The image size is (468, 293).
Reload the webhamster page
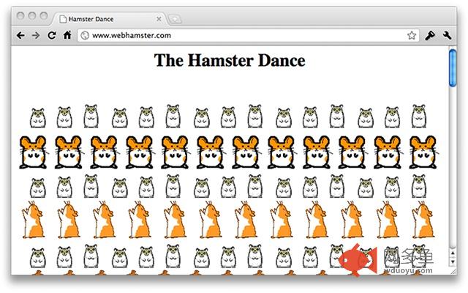click(52, 35)
